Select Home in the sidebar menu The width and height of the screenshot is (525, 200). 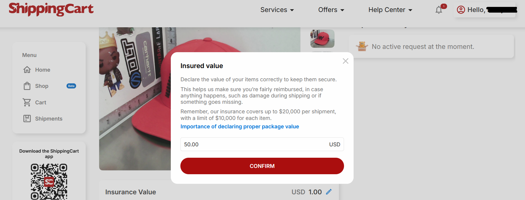43,70
